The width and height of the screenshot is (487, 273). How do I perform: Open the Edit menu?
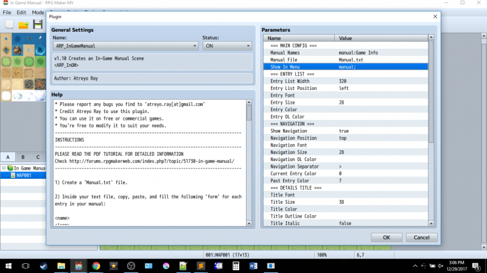(21, 12)
